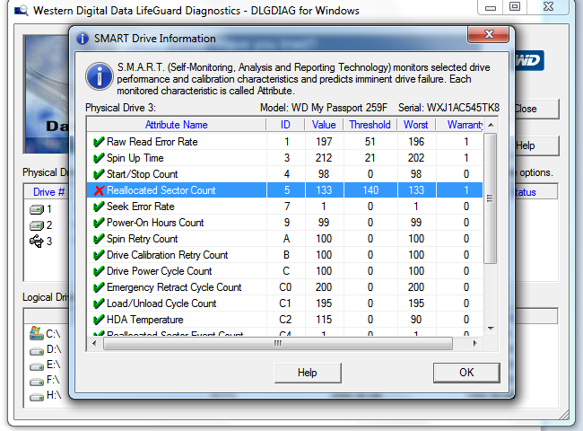The width and height of the screenshot is (583, 431).
Task: Click green check icon for Start/Stop Count
Action: pos(99,174)
